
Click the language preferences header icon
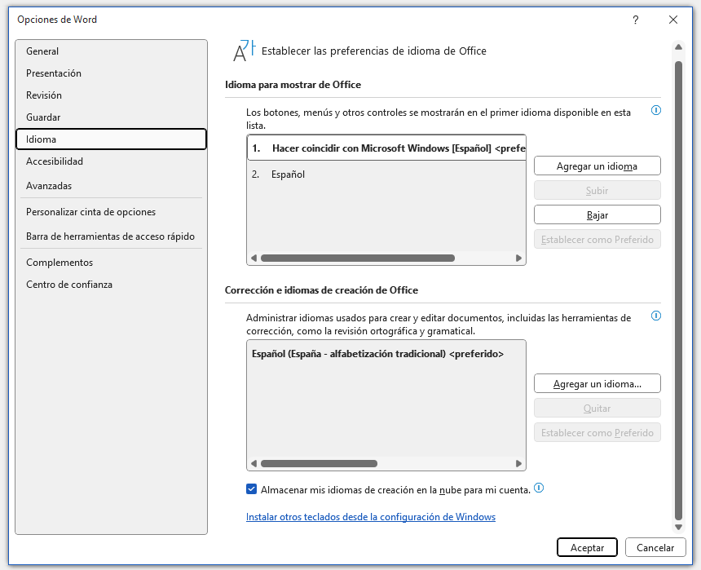(x=244, y=51)
